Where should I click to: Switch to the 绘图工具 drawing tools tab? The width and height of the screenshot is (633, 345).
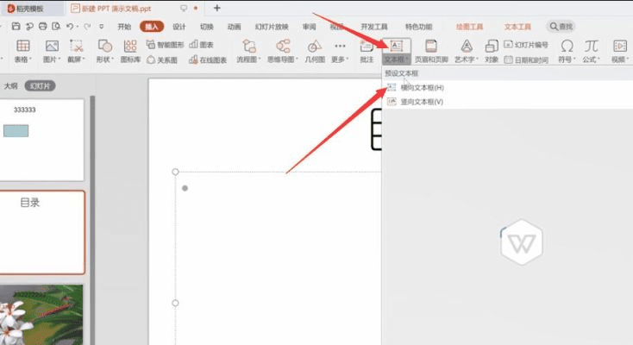(x=469, y=27)
